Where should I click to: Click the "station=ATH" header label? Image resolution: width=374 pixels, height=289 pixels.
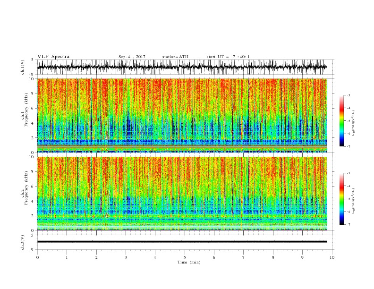coord(175,57)
